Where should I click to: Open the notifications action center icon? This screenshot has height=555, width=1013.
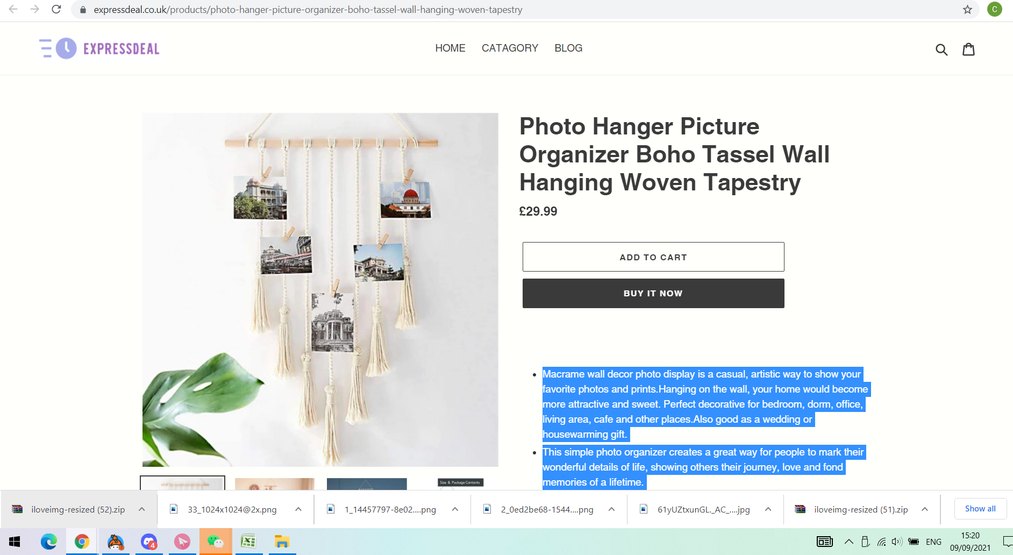tap(1007, 542)
